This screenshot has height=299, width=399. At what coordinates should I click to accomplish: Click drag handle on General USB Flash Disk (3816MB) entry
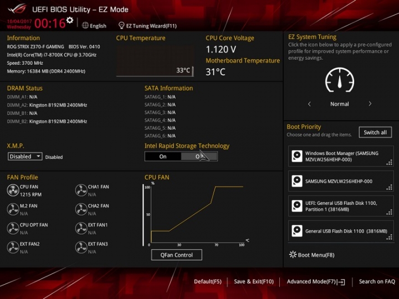[390, 237]
